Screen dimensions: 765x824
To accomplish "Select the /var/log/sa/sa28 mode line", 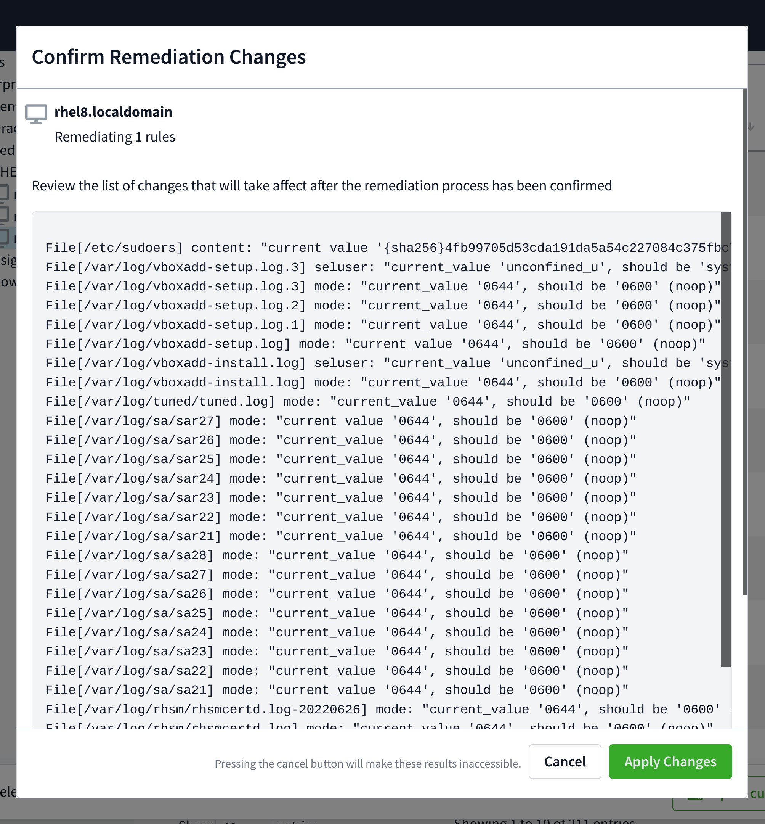I will [337, 555].
